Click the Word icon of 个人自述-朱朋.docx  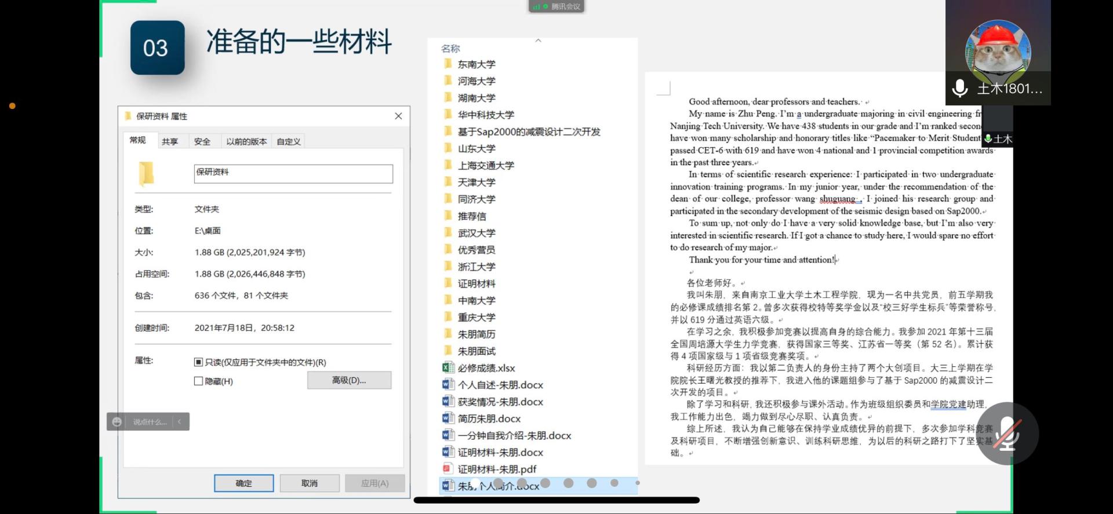coord(448,384)
